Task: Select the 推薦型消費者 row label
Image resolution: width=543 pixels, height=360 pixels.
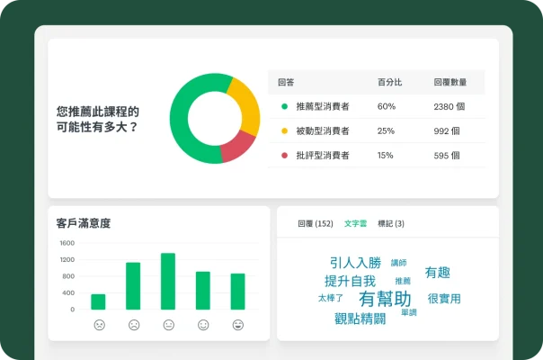Action: pyautogui.click(x=323, y=106)
